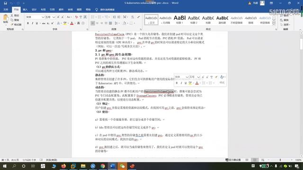
Task: Toggle Underline in the ribbon font group
Action: [x=37, y=23]
